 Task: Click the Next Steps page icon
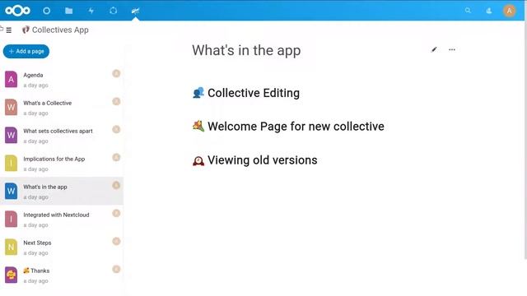pos(11,247)
